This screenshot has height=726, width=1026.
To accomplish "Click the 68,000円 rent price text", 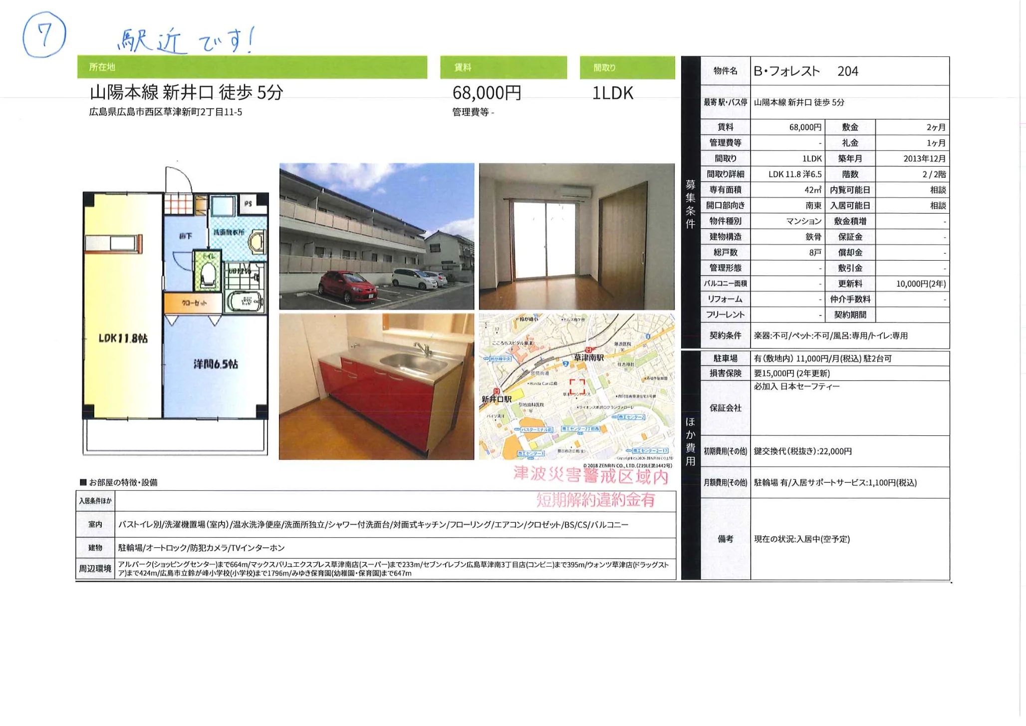I will [487, 93].
